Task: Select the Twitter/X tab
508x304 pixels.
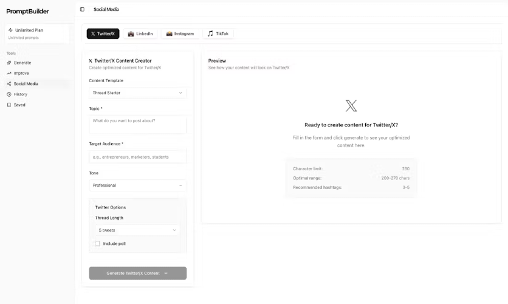Action: 103,33
